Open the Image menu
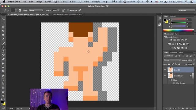Screen dimensions: 196x110 click(x=39, y=2)
